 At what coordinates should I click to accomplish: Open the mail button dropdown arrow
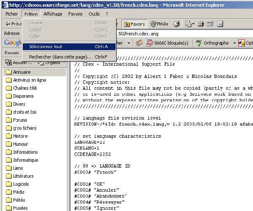pos(193,24)
